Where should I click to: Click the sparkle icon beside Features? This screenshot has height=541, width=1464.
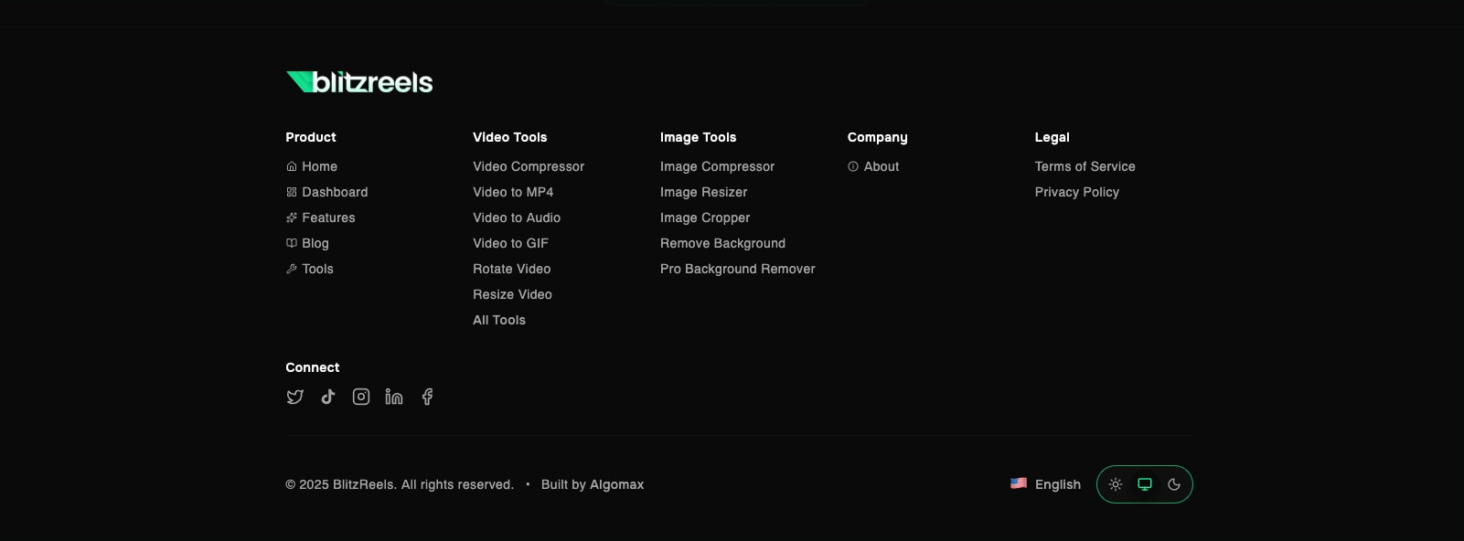click(292, 217)
